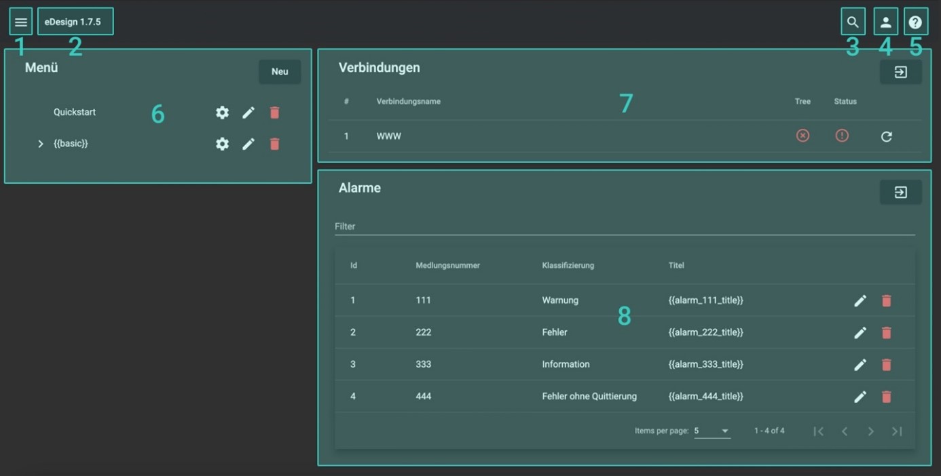Viewport: 941px width, 476px height.
Task: Click the Tree error icon for WWW
Action: pos(802,136)
